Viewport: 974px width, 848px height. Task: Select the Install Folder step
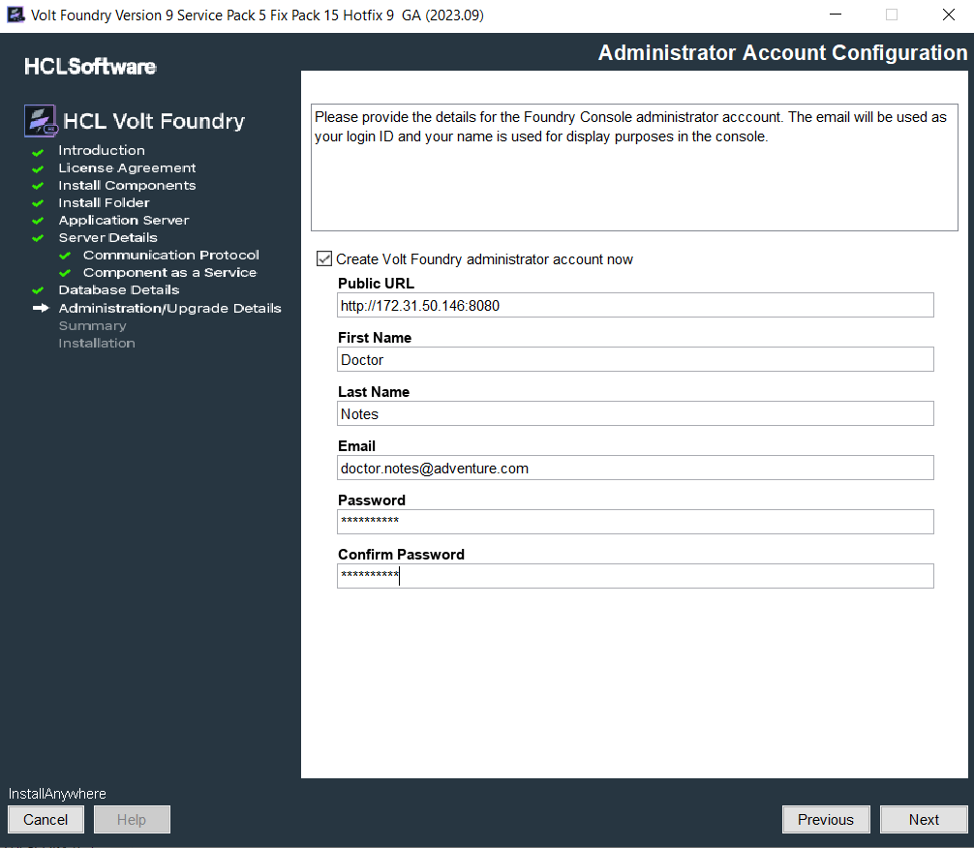[104, 202]
